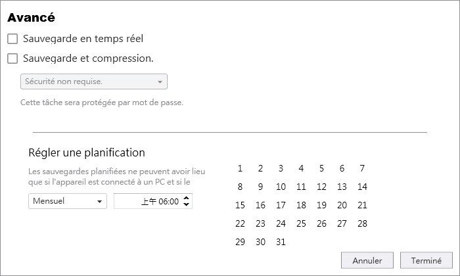Pick day 15 in the day grid

click(240, 205)
